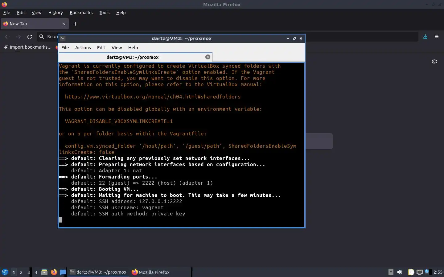Screen dimensions: 444x277
Task: Click the 'SSH address: 127.0.0.1:2222' line
Action: pyautogui.click(x=140, y=201)
